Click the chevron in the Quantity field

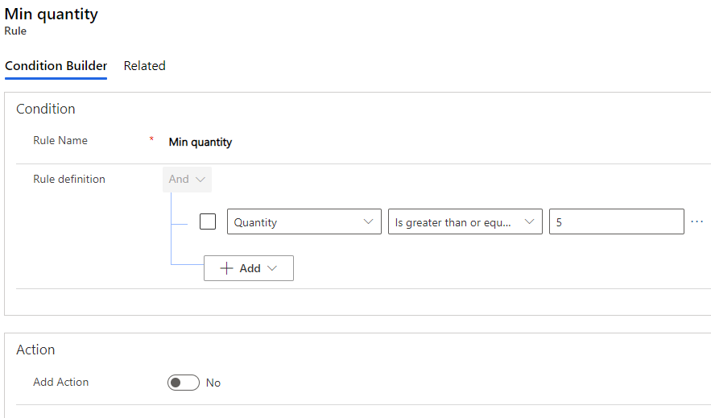369,222
